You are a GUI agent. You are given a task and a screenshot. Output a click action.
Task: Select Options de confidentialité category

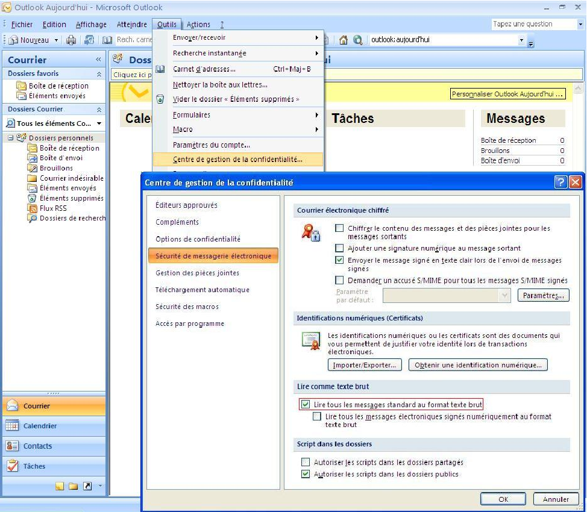[x=198, y=239]
